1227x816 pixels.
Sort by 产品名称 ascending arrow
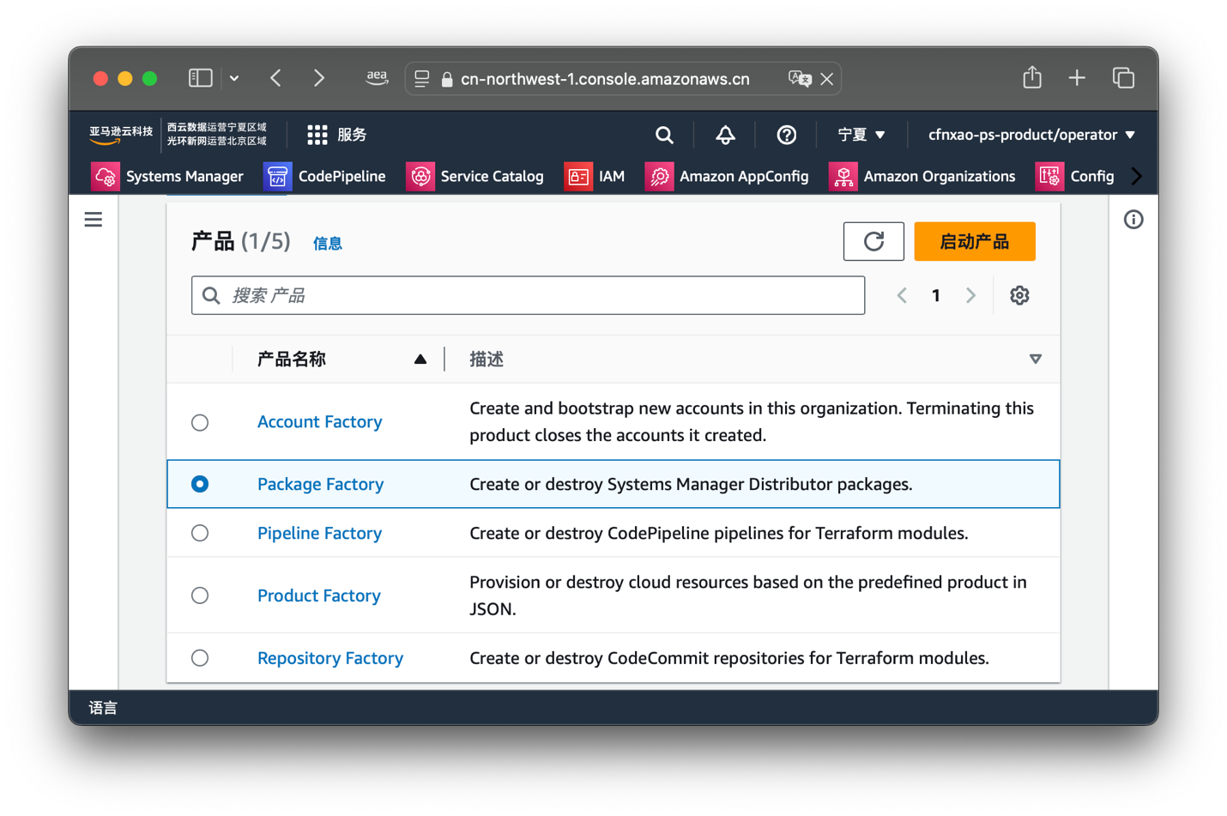[x=420, y=360]
